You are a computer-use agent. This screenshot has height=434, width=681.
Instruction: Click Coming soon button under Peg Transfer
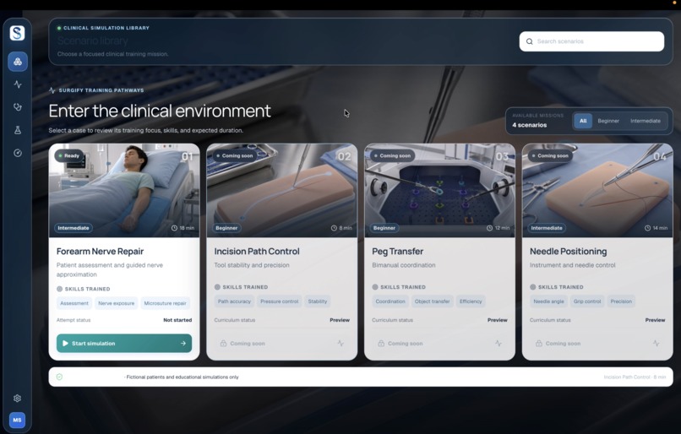pyautogui.click(x=439, y=344)
